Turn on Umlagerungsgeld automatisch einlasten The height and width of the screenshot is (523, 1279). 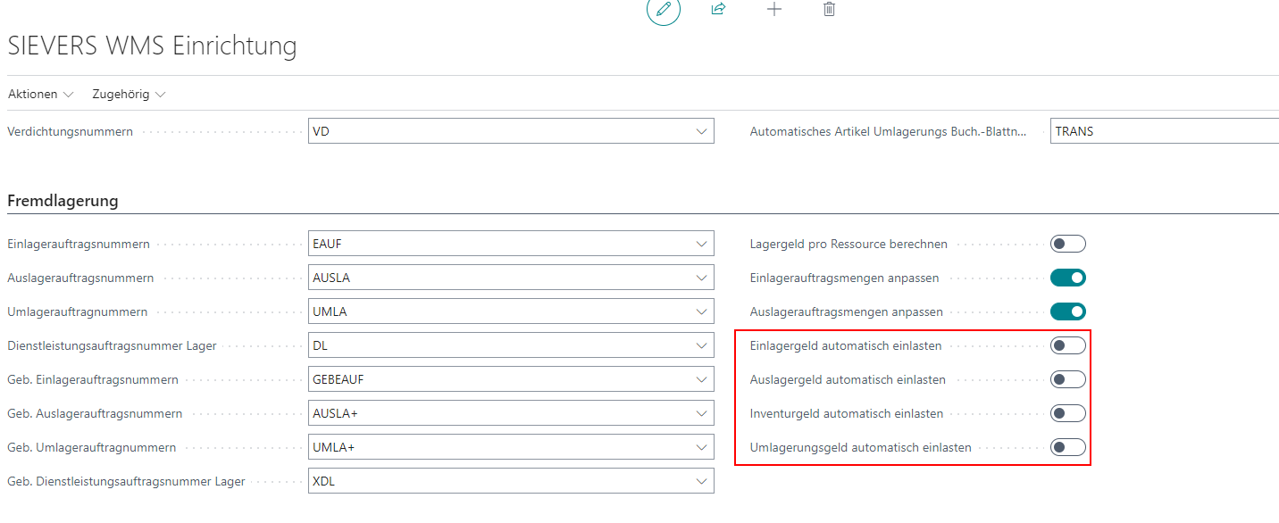[x=1067, y=447]
